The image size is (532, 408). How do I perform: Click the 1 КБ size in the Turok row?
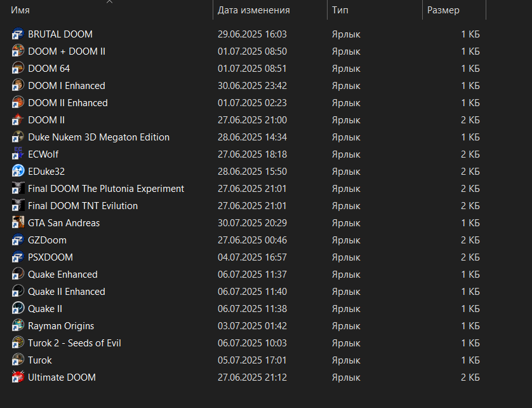[x=470, y=360]
